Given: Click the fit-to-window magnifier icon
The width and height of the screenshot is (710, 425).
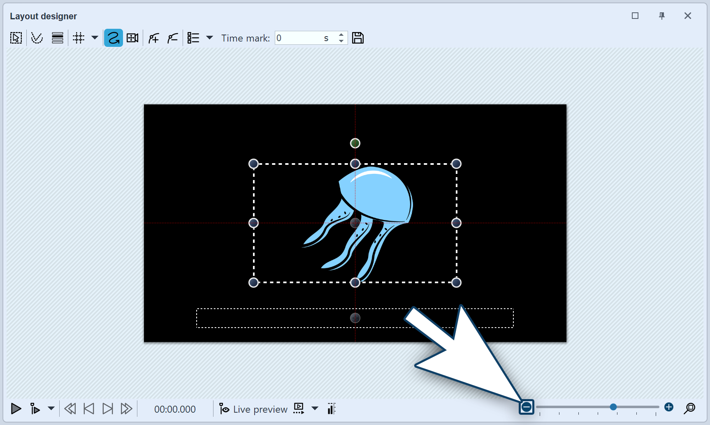Looking at the screenshot, I should 689,408.
